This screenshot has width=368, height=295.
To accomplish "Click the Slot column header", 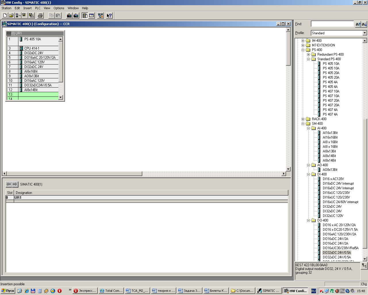I will tap(10, 193).
